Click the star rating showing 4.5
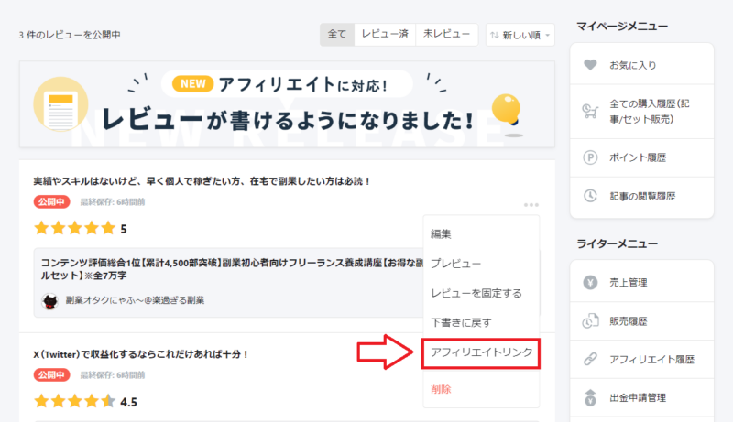Viewport: 733px width, 422px height. 85,401
